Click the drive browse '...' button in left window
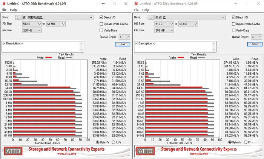 click(x=18, y=17)
